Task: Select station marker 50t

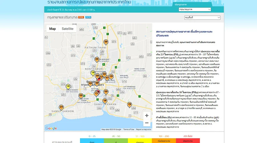Action: (x=97, y=83)
